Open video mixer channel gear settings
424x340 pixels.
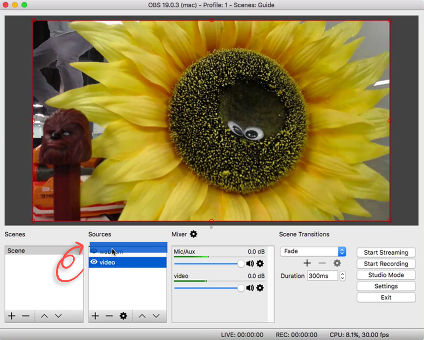(260, 288)
